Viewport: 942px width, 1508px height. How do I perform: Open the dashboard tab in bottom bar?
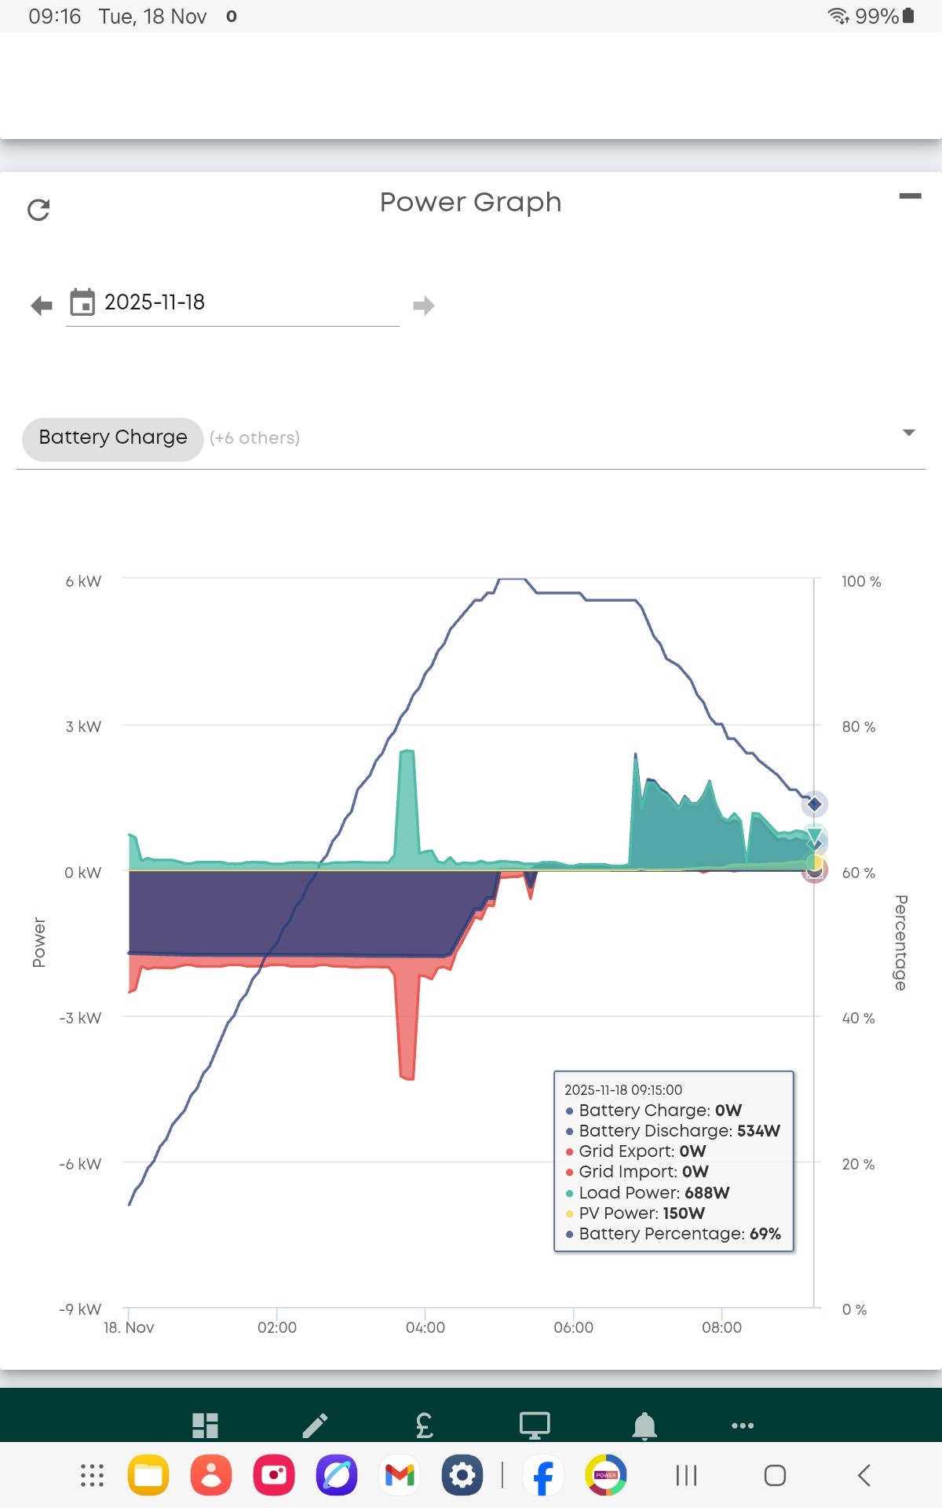click(x=205, y=1426)
